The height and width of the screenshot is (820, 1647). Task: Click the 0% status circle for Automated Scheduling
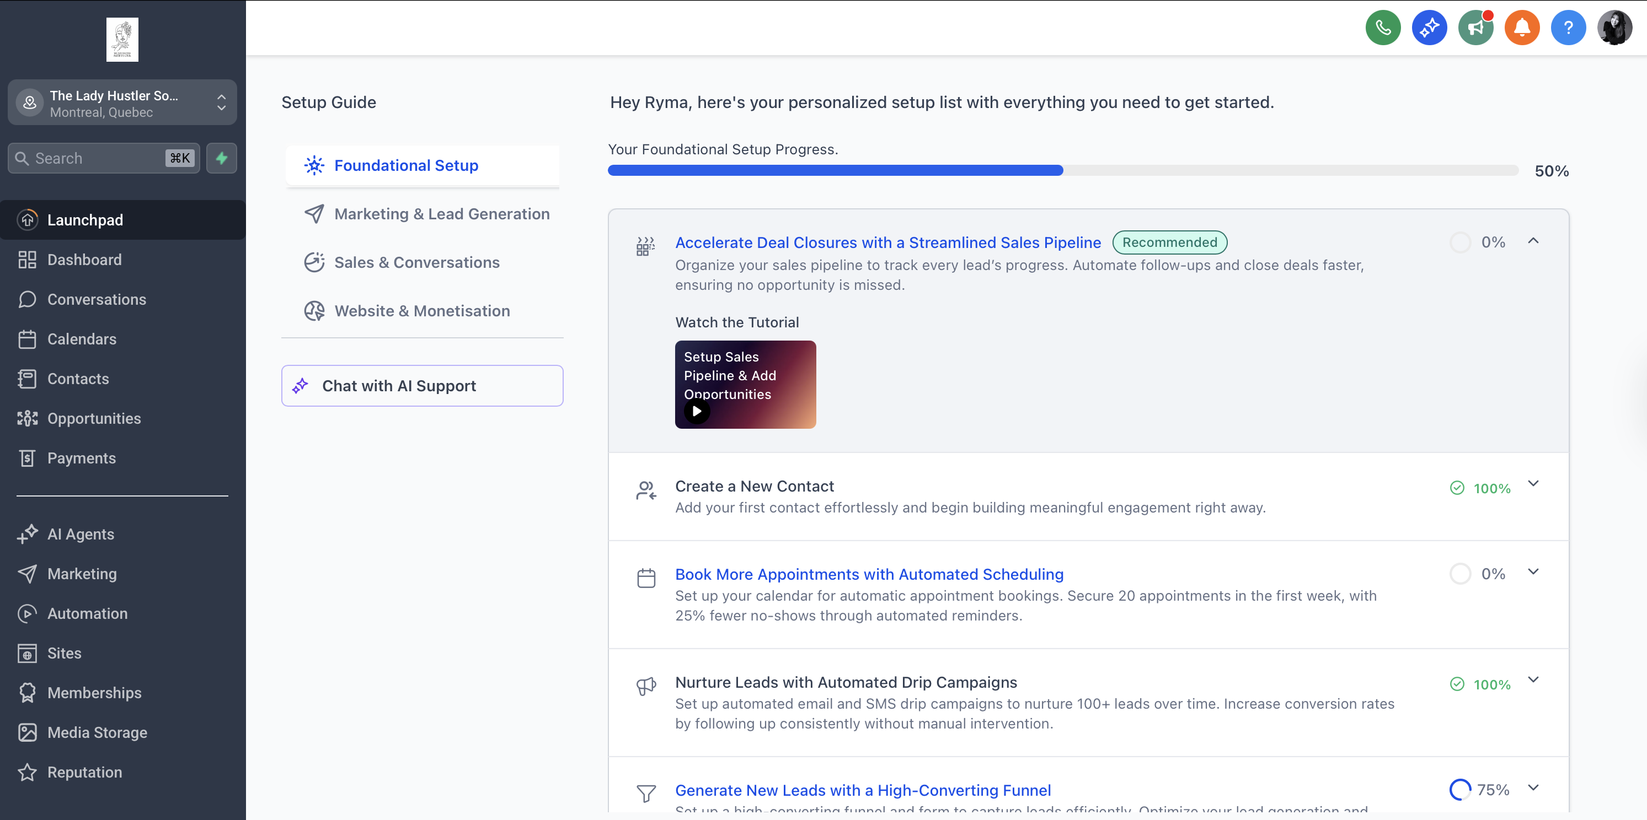coord(1461,574)
